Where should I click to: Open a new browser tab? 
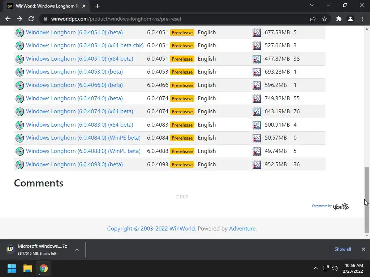[98, 6]
